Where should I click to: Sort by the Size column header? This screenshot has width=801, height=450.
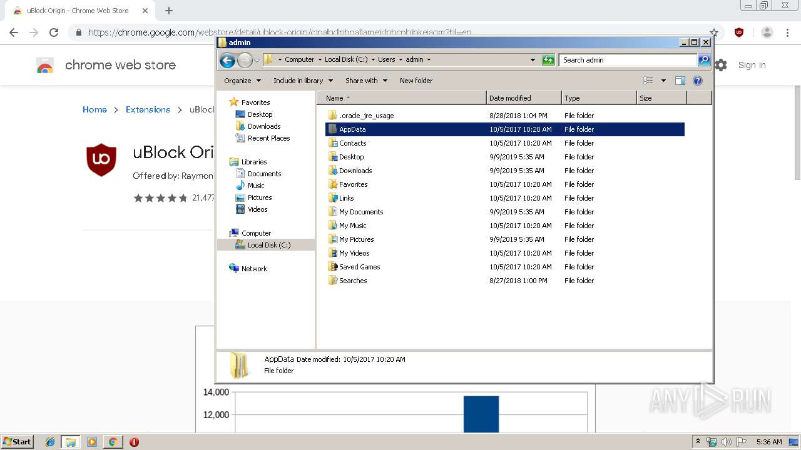[x=661, y=98]
